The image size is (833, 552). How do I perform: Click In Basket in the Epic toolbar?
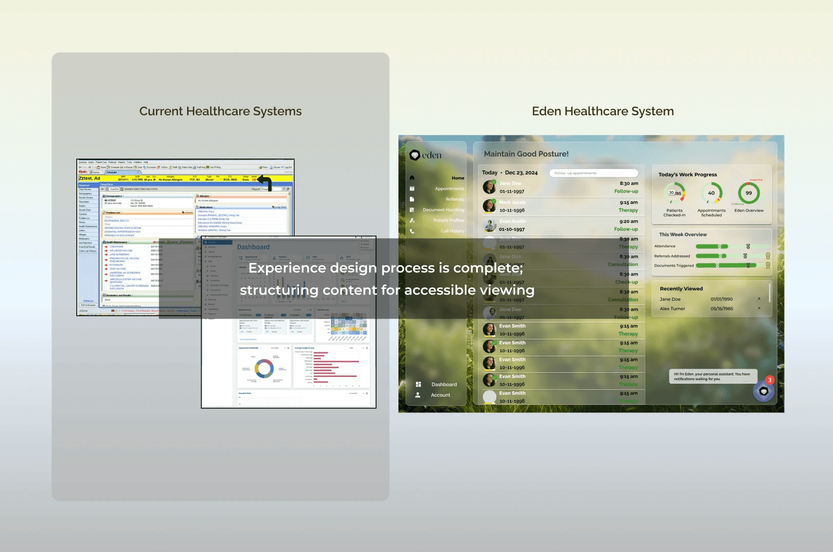pos(127,167)
